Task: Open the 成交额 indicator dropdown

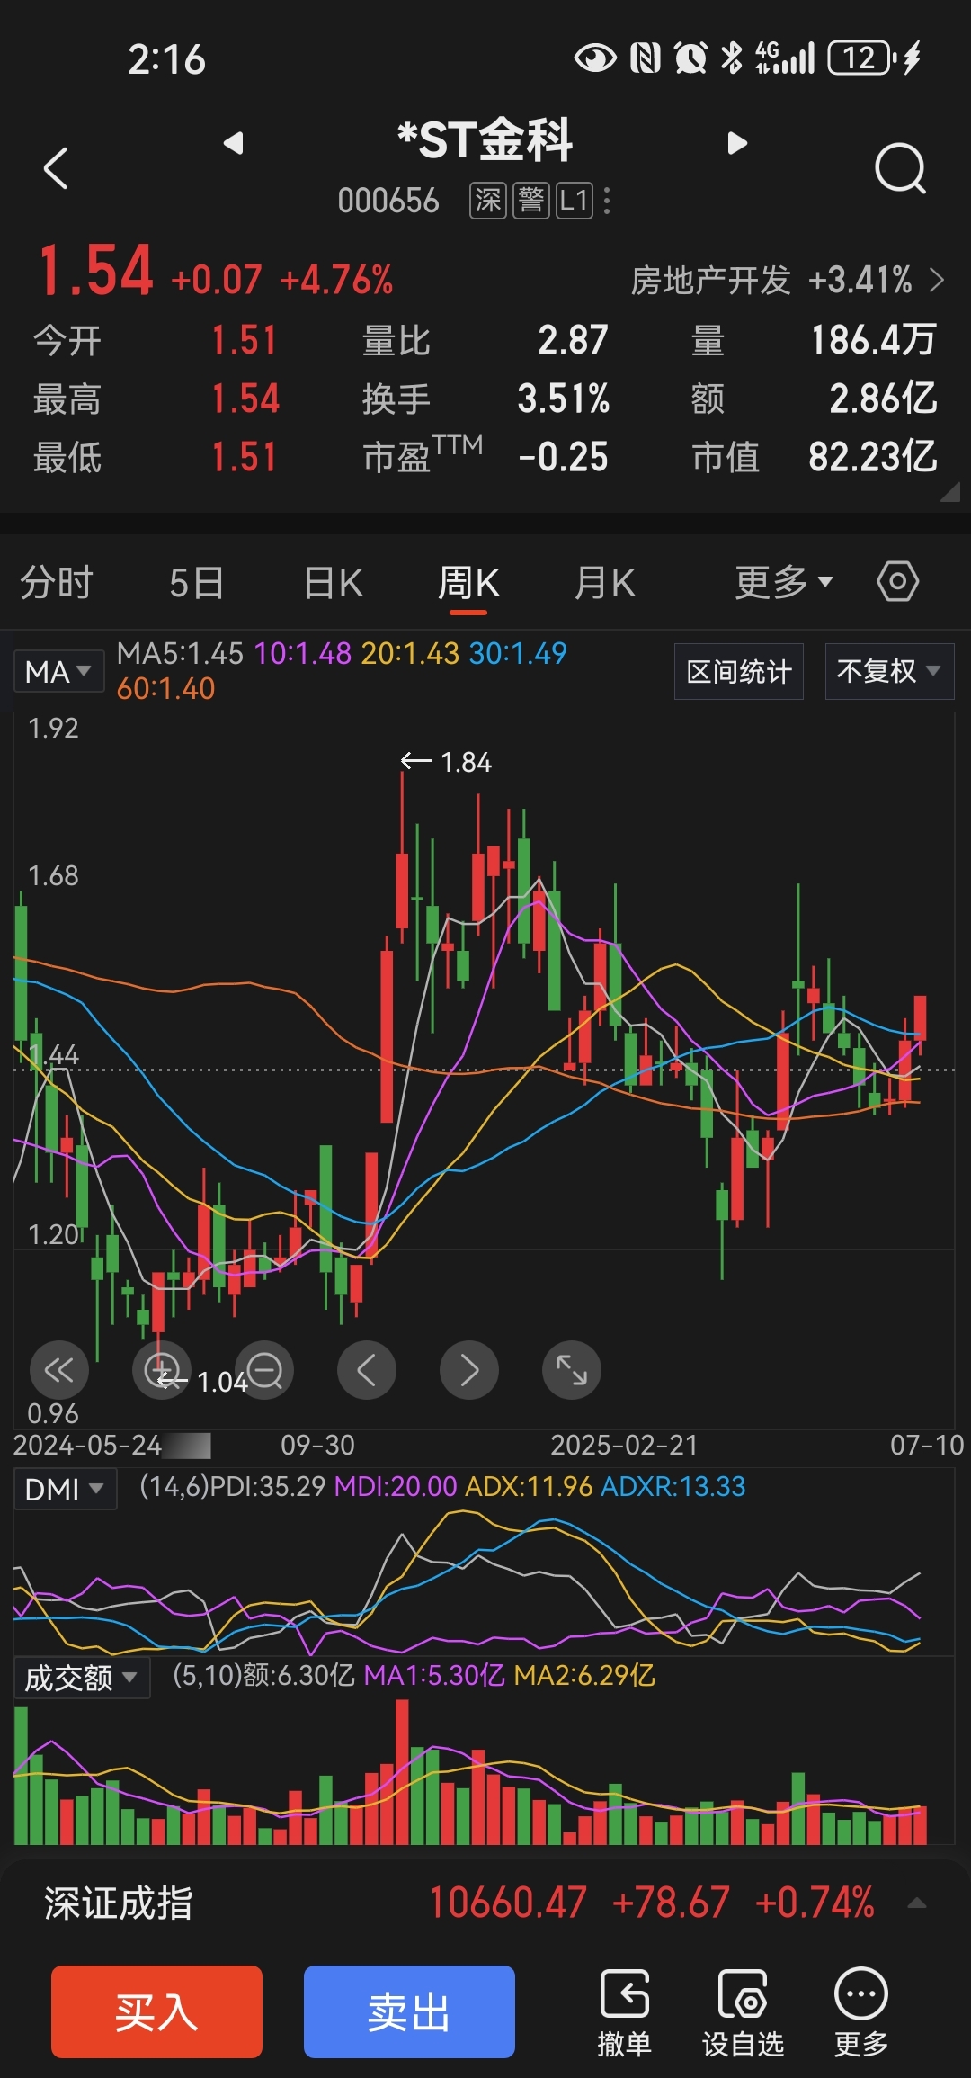Action: coord(81,1678)
